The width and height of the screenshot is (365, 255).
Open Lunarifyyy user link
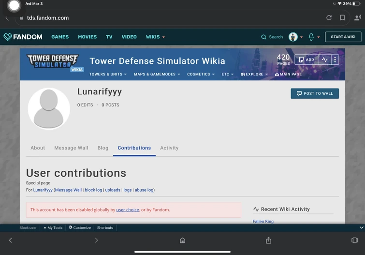click(43, 190)
